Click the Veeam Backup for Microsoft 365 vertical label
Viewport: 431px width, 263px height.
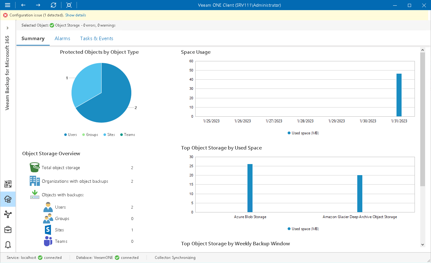(7, 73)
